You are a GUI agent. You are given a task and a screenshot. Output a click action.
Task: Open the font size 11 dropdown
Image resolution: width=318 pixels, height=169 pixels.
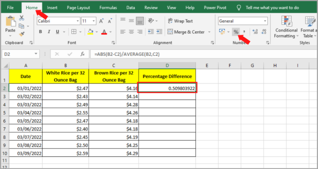click(94, 21)
